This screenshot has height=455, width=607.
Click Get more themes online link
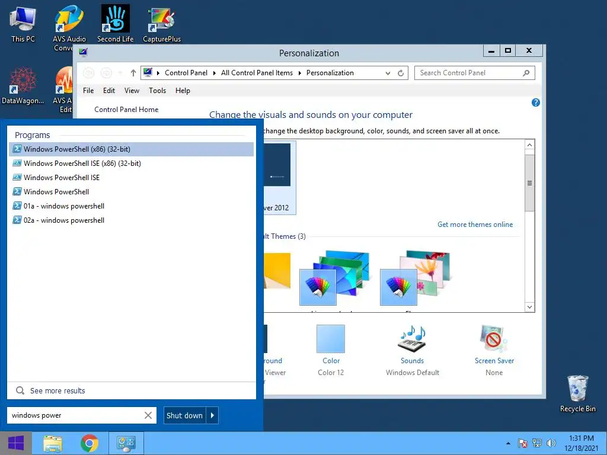[x=475, y=225]
